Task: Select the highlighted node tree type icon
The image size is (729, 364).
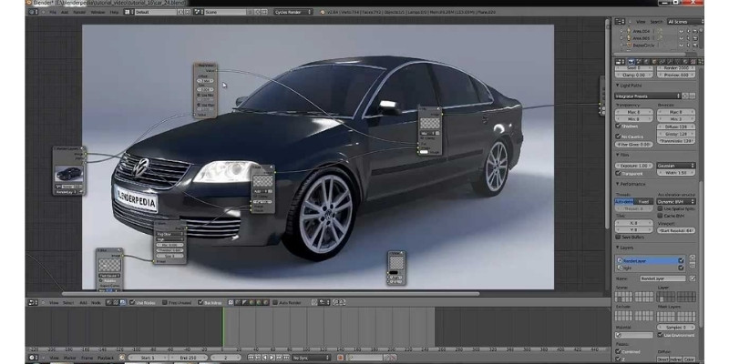Action: pos(123,302)
